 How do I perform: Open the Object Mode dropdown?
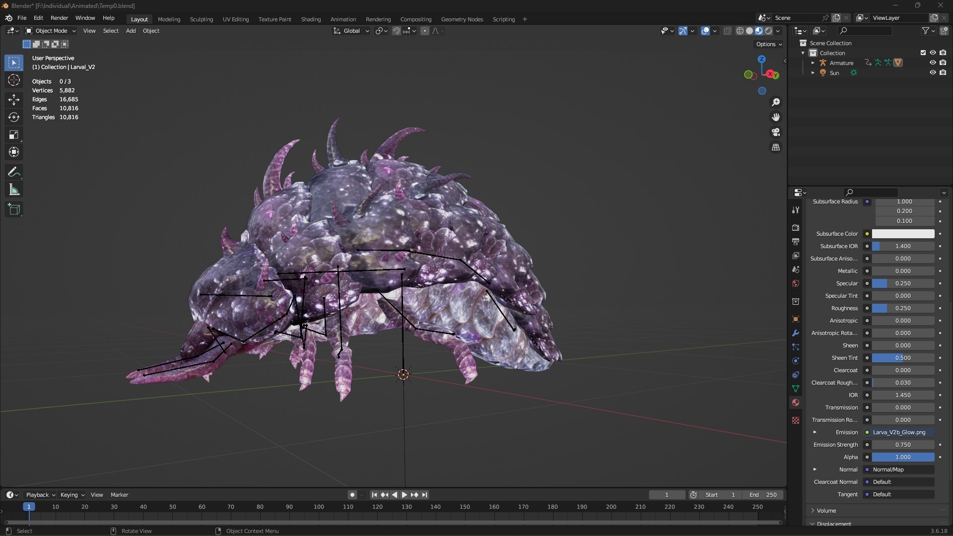51,31
